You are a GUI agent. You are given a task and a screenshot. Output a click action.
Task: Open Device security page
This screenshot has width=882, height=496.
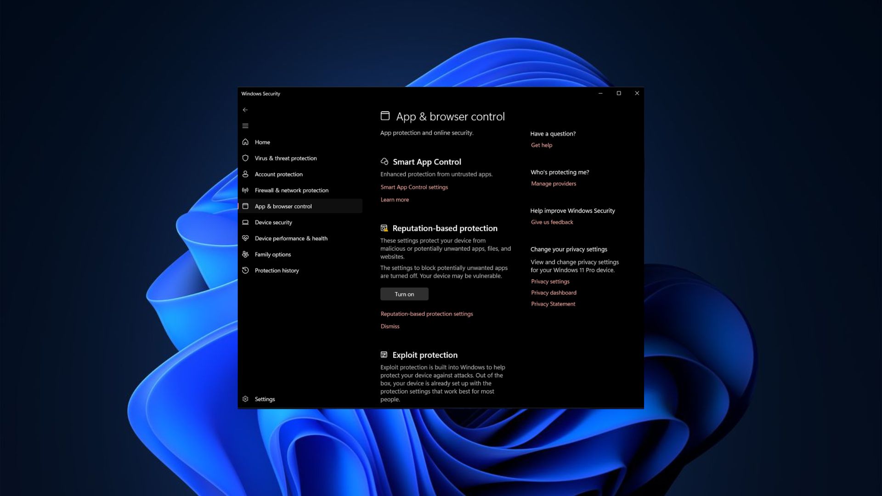[300, 222]
